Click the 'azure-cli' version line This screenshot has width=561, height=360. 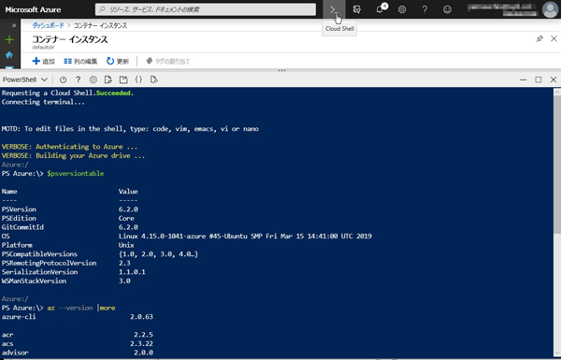(x=78, y=317)
